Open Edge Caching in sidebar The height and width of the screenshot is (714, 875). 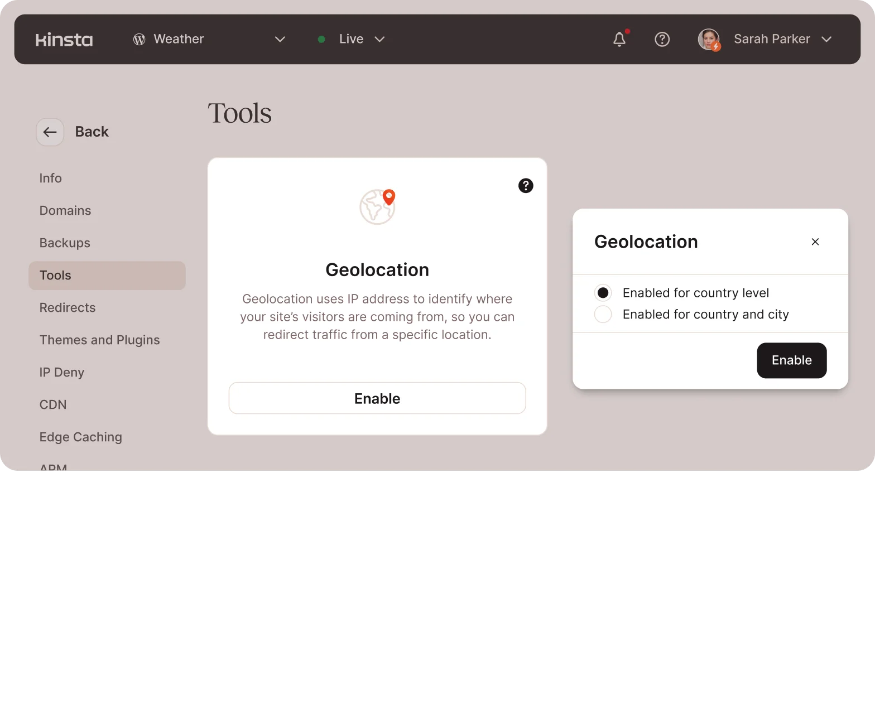pyautogui.click(x=81, y=437)
